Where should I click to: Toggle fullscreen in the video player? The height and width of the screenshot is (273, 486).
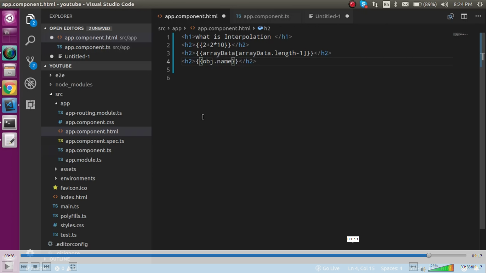click(72, 267)
